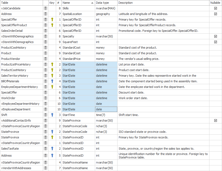
Task: Toggle the Nullable checkbox for the Skills column
Action: [x=215, y=8]
